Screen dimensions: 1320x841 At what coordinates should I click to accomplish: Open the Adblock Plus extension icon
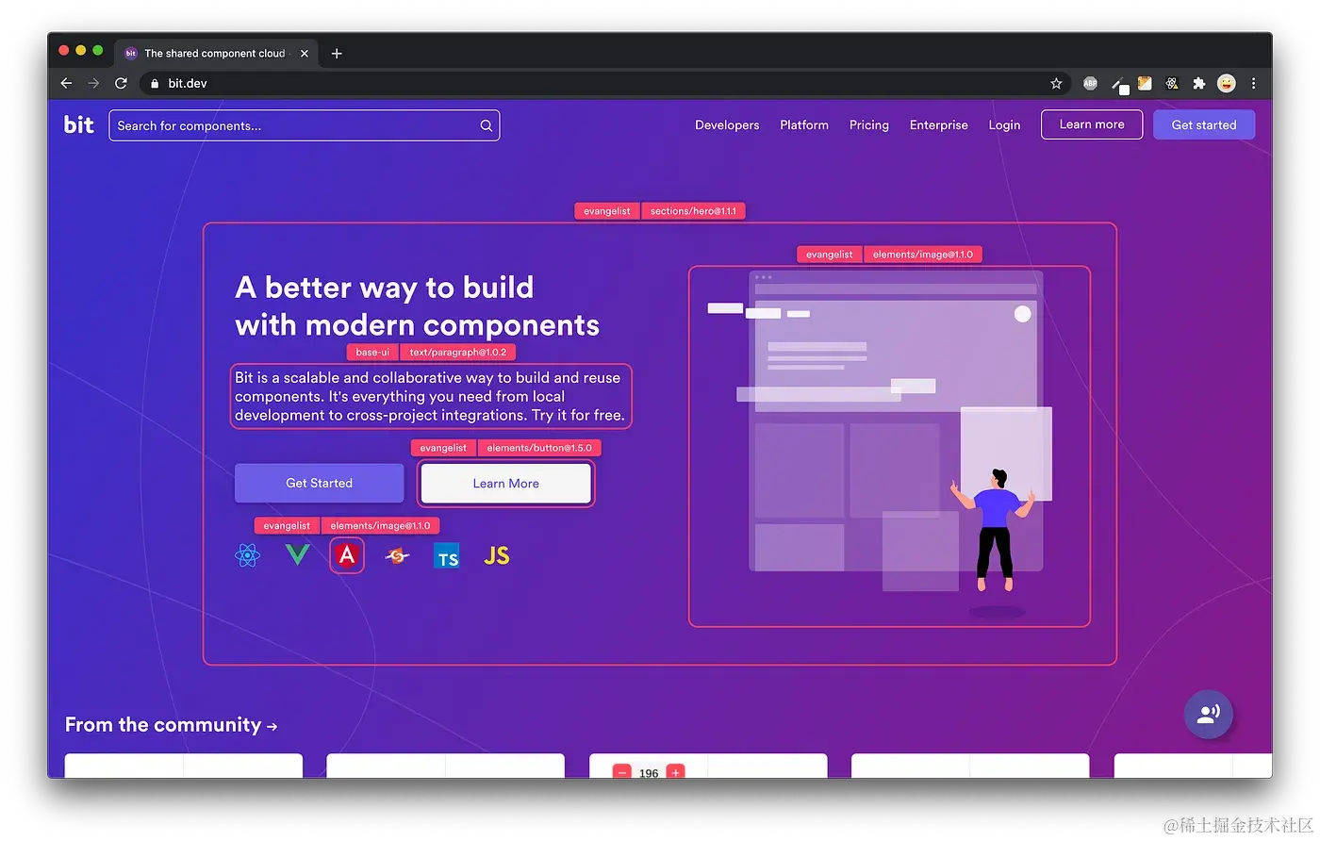coord(1090,83)
